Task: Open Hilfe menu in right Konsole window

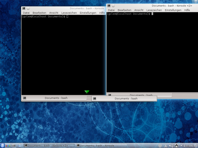Action: pyautogui.click(x=187, y=10)
